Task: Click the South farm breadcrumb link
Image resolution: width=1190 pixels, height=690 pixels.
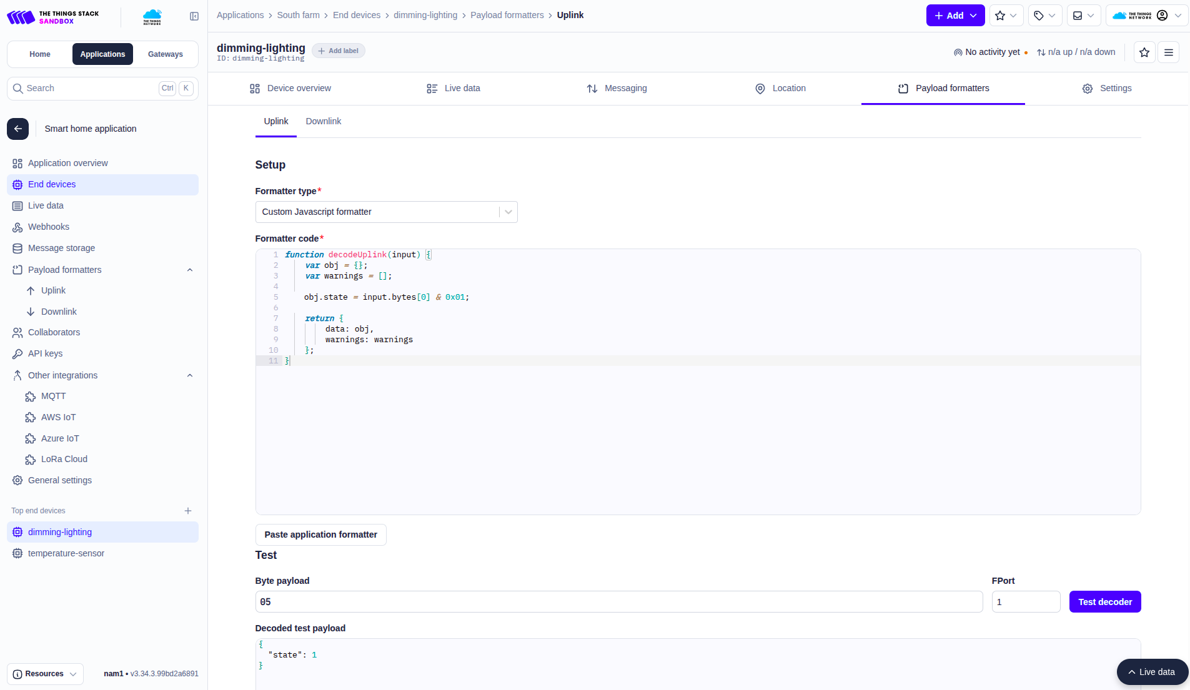Action: 298,15
